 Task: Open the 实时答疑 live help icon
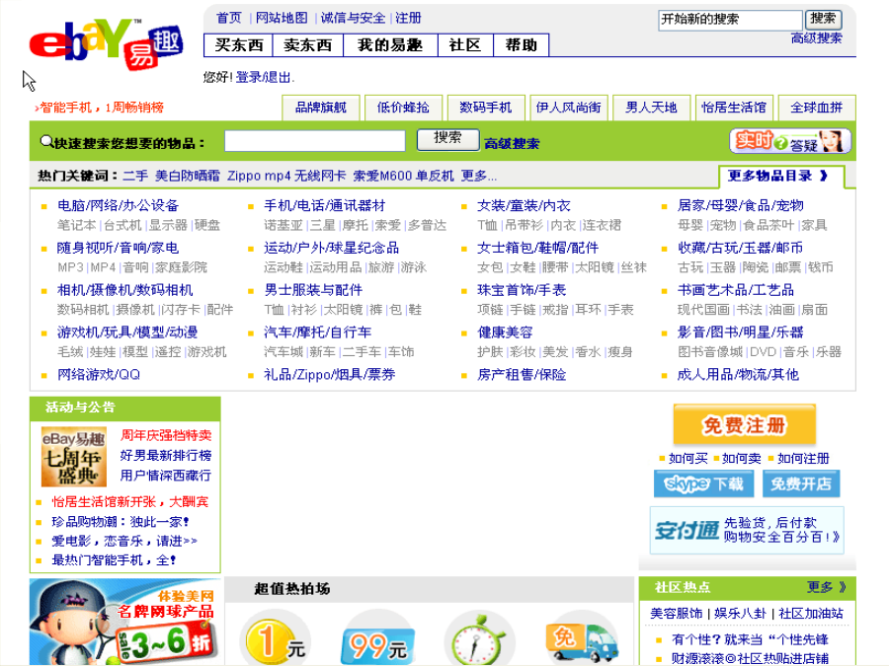pyautogui.click(x=790, y=141)
